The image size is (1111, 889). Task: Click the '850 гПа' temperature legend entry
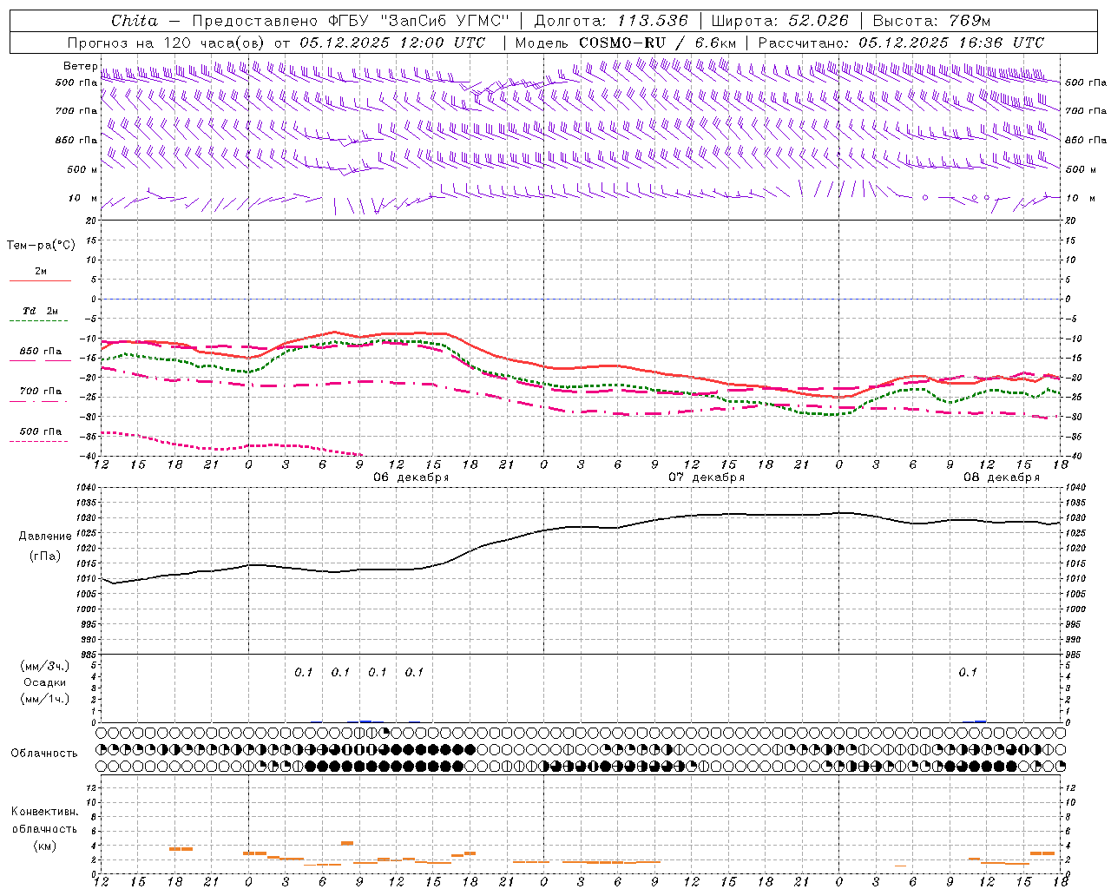[41, 352]
